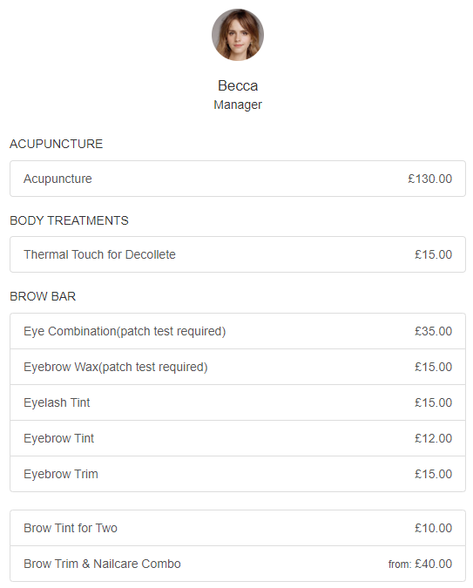
Task: Click the £130.00 price for Acupuncture
Action: pos(429,179)
